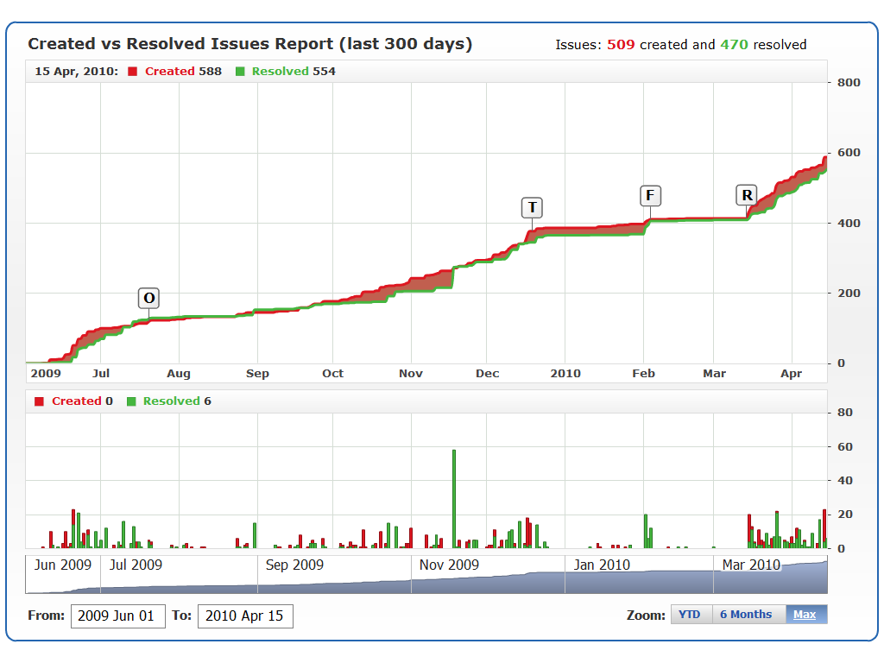
Task: Edit the To date field
Action: (245, 616)
